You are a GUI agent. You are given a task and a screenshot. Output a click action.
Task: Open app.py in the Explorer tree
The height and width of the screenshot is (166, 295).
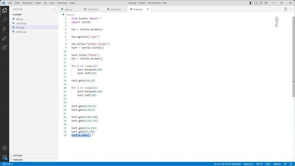(34, 19)
